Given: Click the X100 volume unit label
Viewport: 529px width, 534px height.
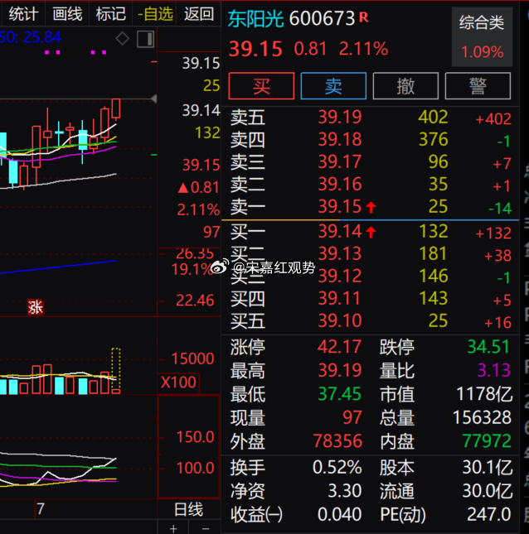Looking at the screenshot, I should pos(178,382).
